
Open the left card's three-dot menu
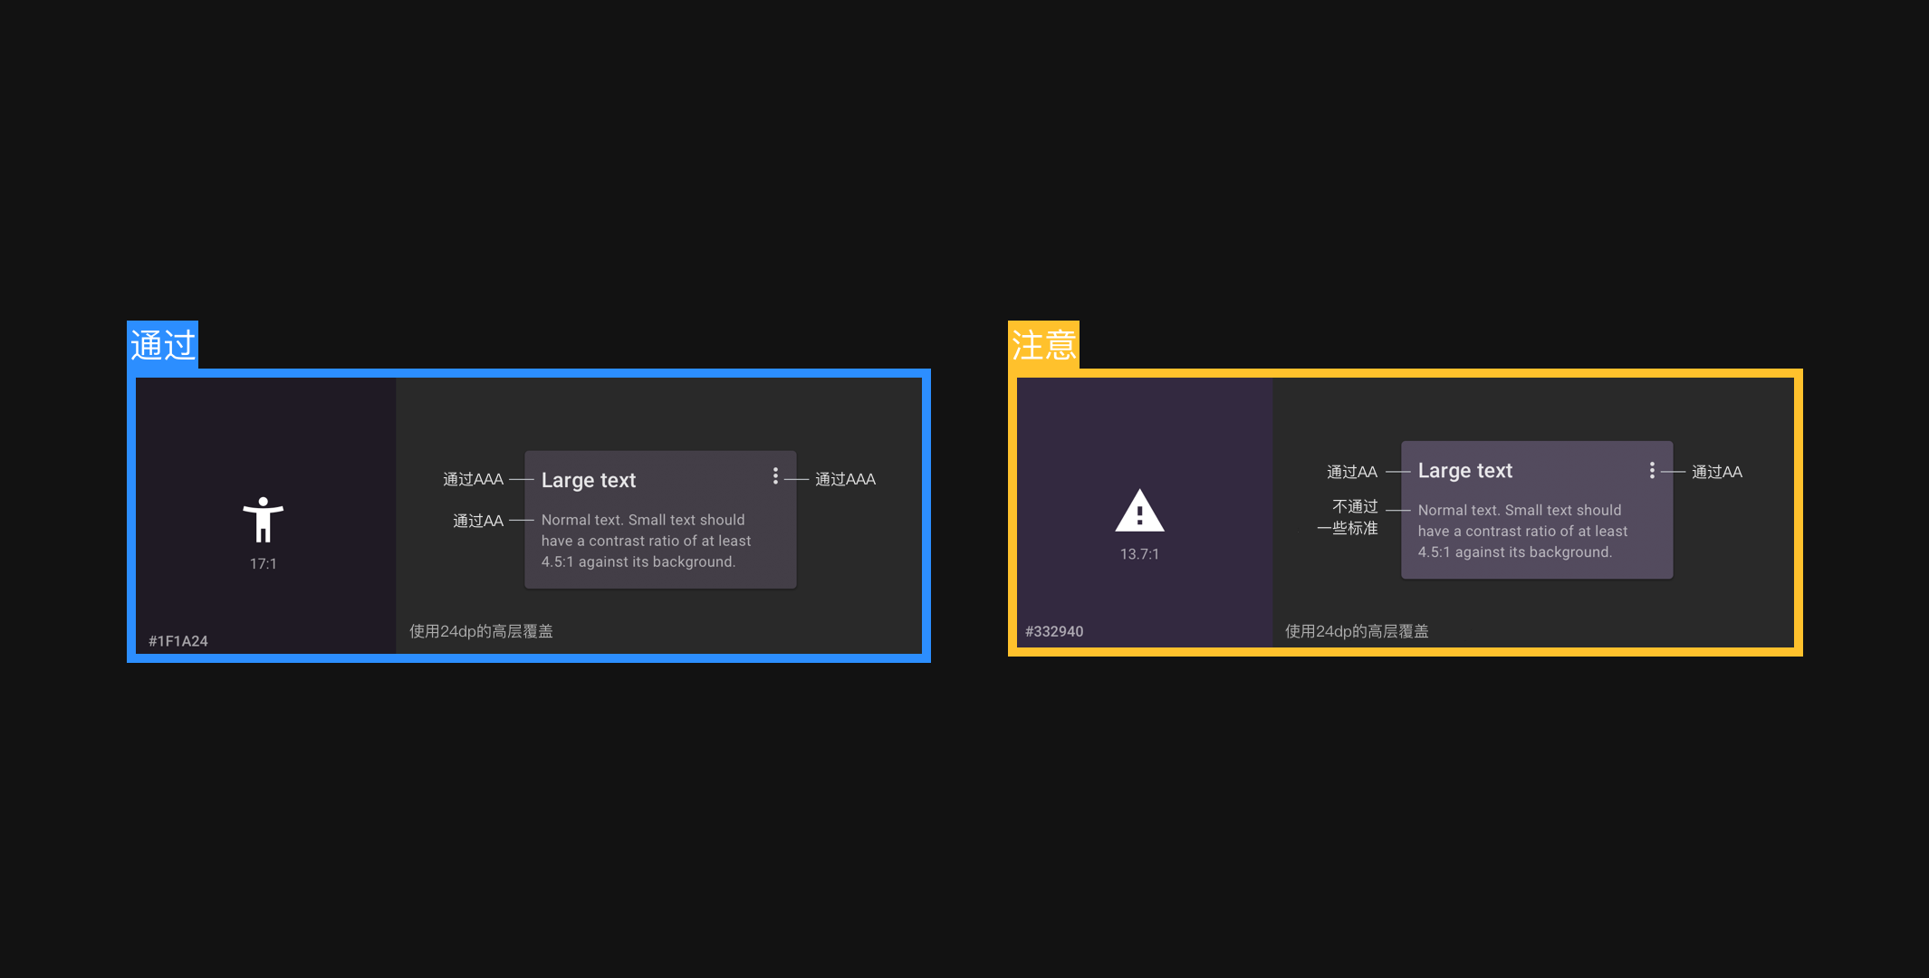pyautogui.click(x=775, y=476)
